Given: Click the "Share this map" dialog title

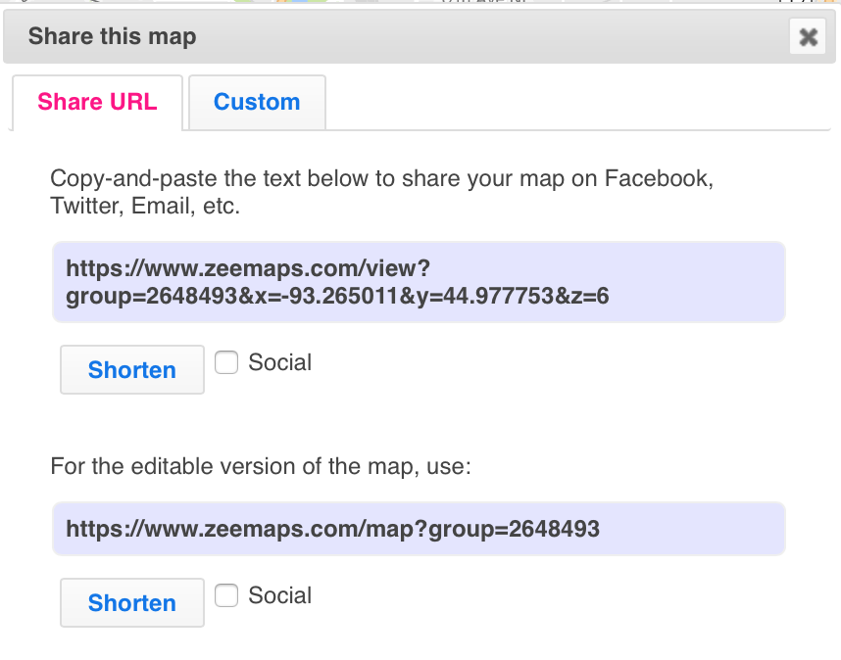Looking at the screenshot, I should click(112, 37).
